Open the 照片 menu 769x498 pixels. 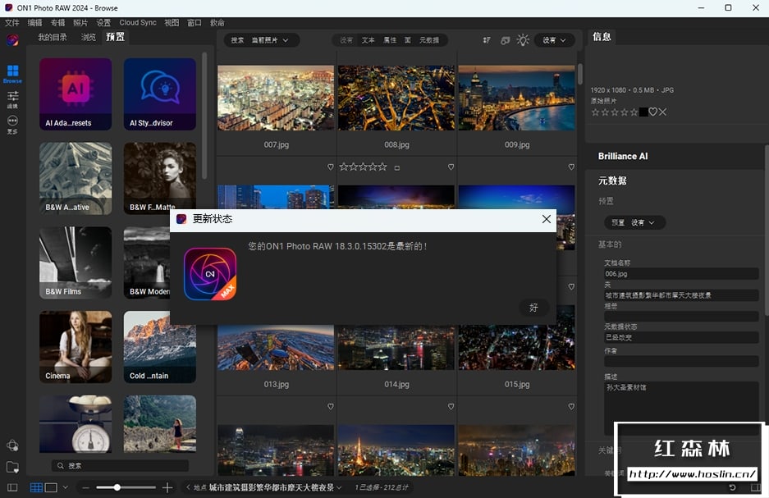(80, 22)
